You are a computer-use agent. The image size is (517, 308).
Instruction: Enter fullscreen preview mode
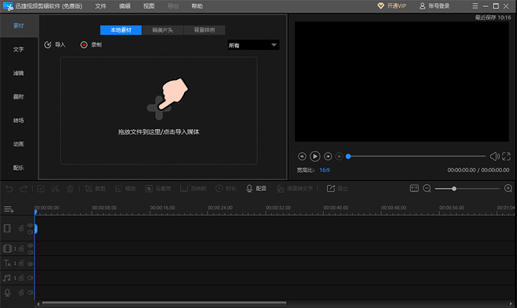(x=506, y=156)
